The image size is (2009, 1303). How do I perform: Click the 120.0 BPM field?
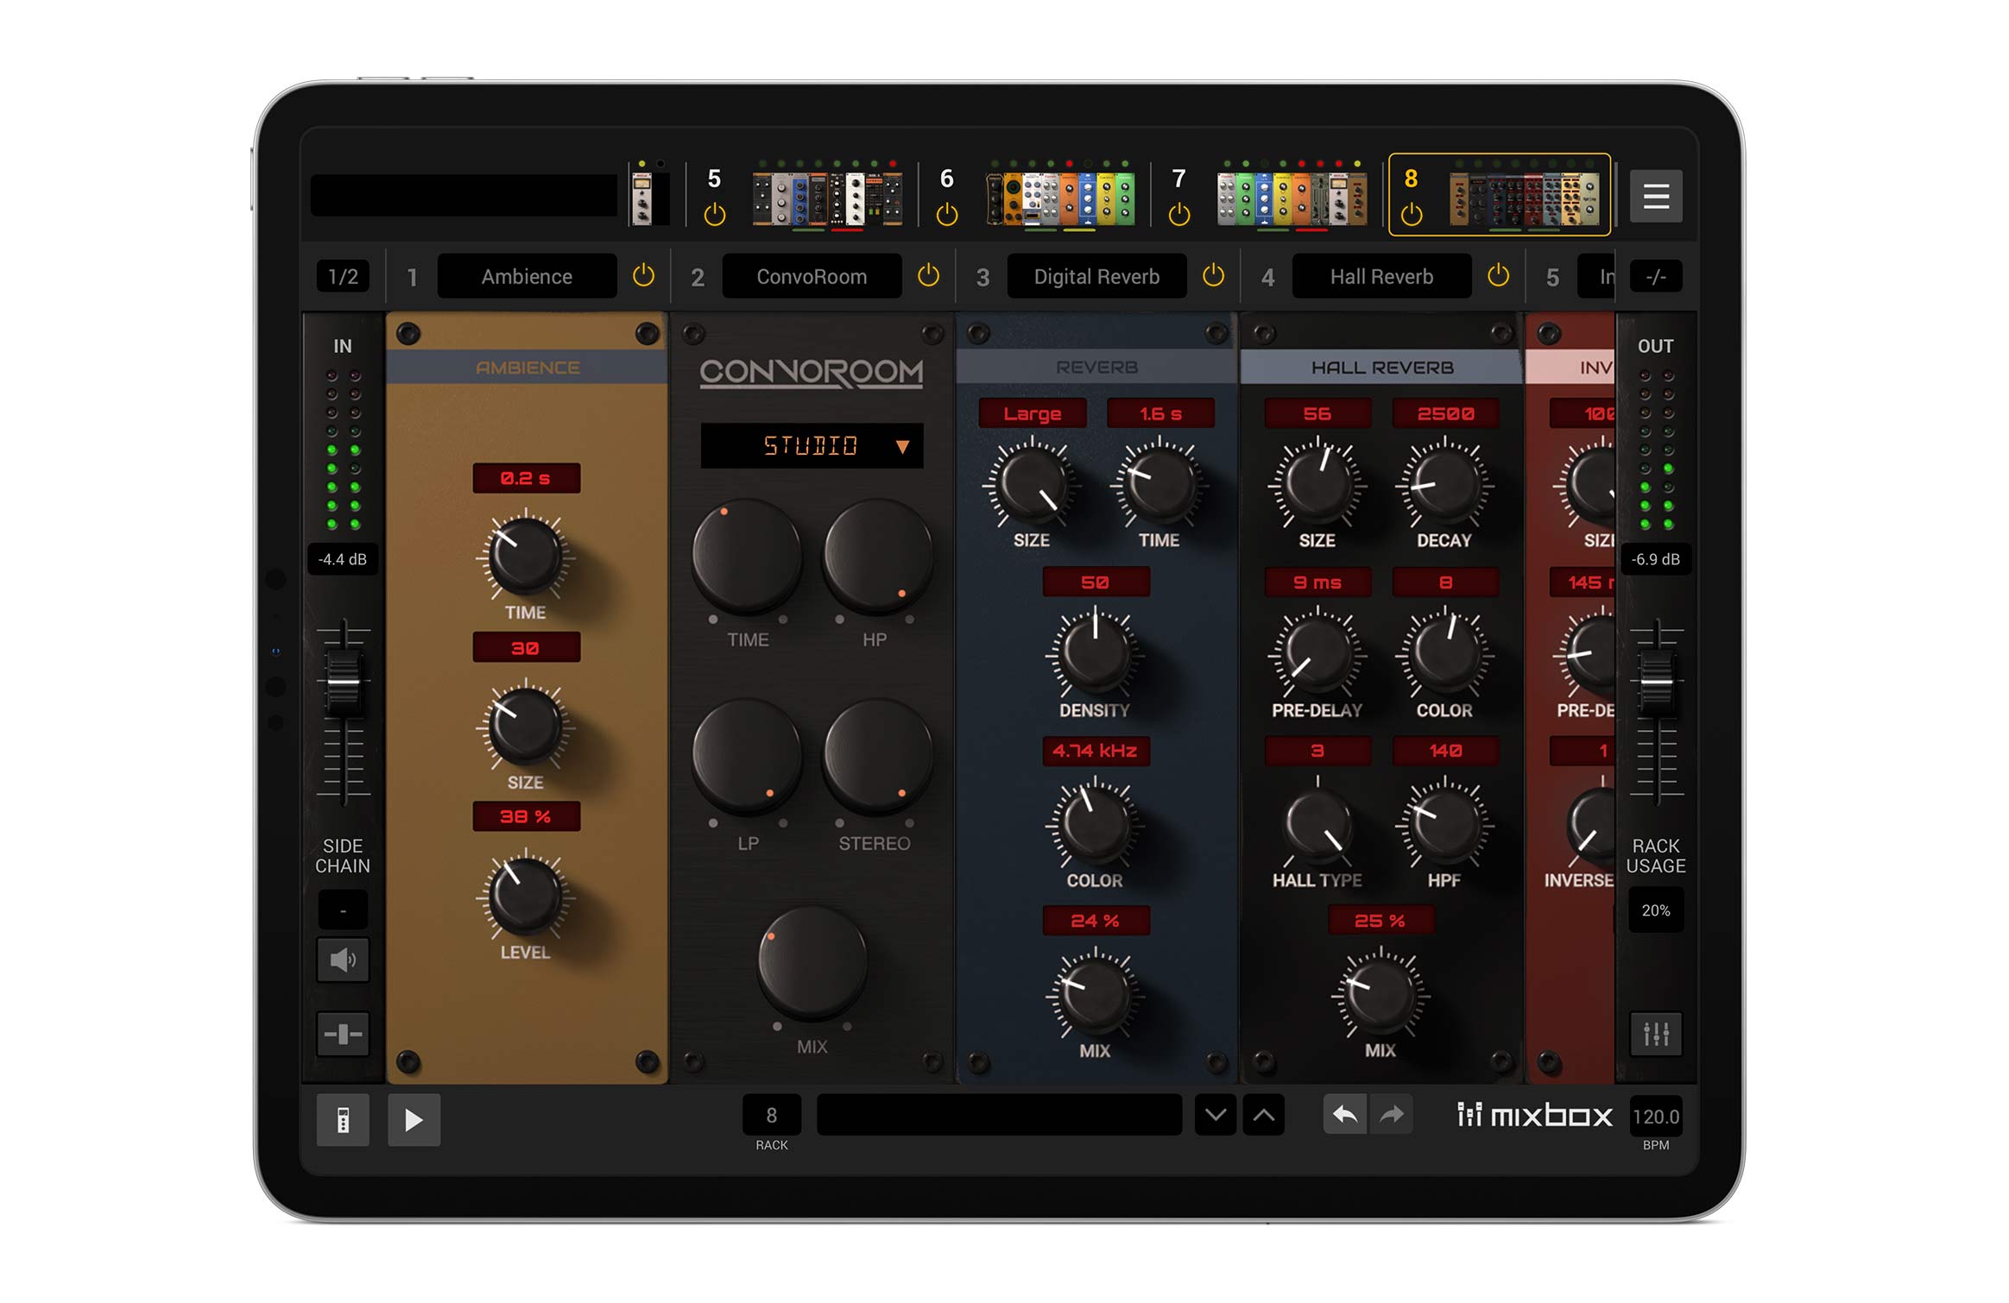(x=1657, y=1116)
